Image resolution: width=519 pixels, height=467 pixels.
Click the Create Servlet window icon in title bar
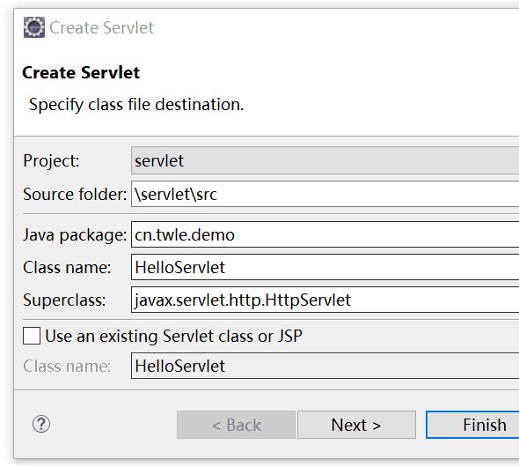point(34,27)
